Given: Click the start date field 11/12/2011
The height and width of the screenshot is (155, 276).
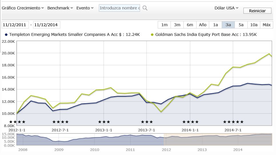Looking at the screenshot, I should coord(15,25).
